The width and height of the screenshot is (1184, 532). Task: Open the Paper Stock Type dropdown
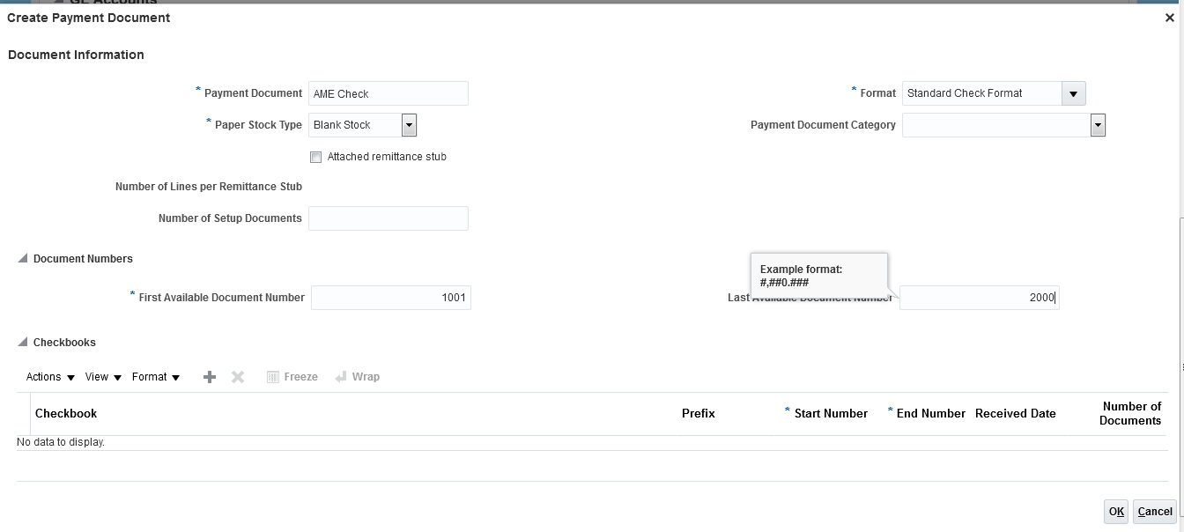point(409,125)
